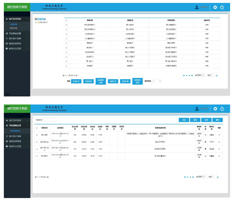This screenshot has width=233, height=199.
Task: Click the 选择硬件控制 button
Action: tap(137, 81)
